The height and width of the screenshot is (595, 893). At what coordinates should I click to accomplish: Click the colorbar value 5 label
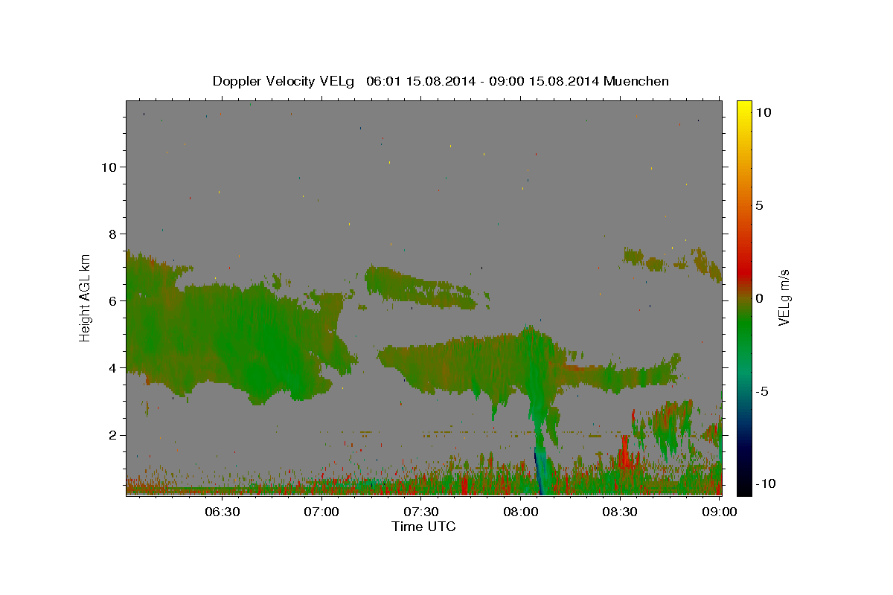click(x=759, y=205)
